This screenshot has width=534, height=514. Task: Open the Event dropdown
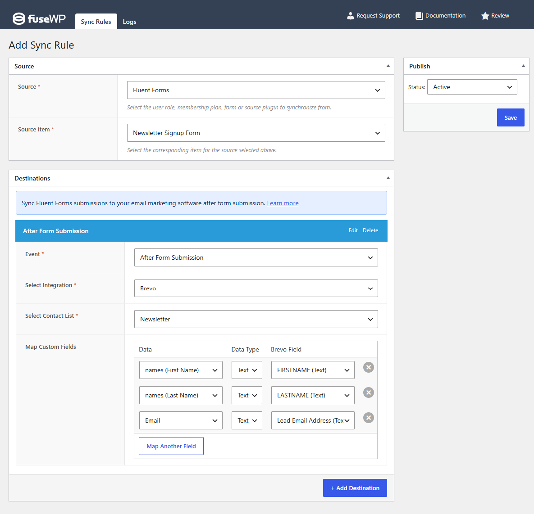click(x=256, y=257)
